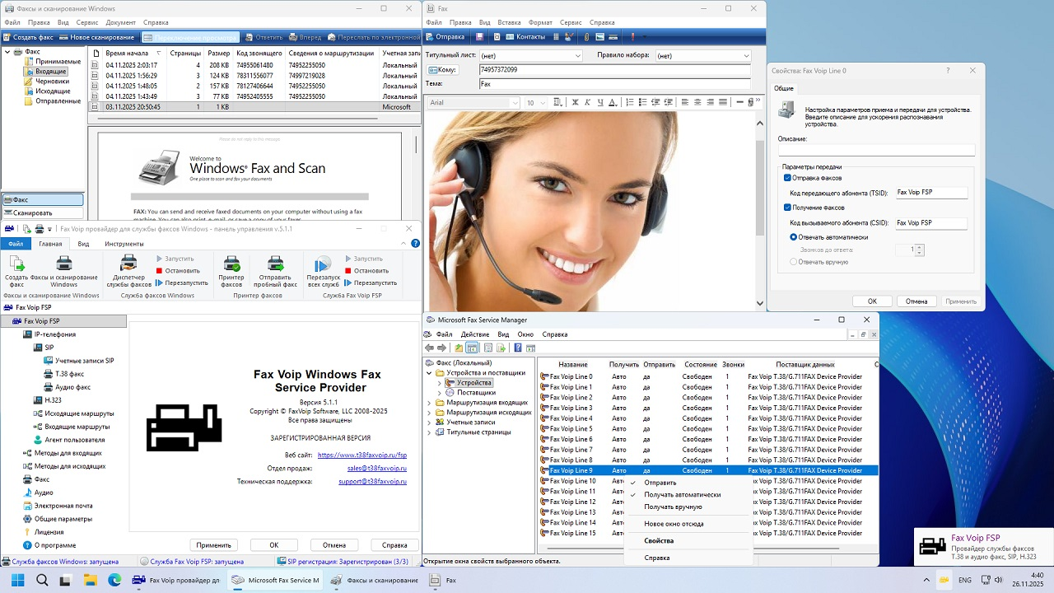Click the save icon in Fax toolbar
The height and width of the screenshot is (593, 1054).
click(x=480, y=37)
